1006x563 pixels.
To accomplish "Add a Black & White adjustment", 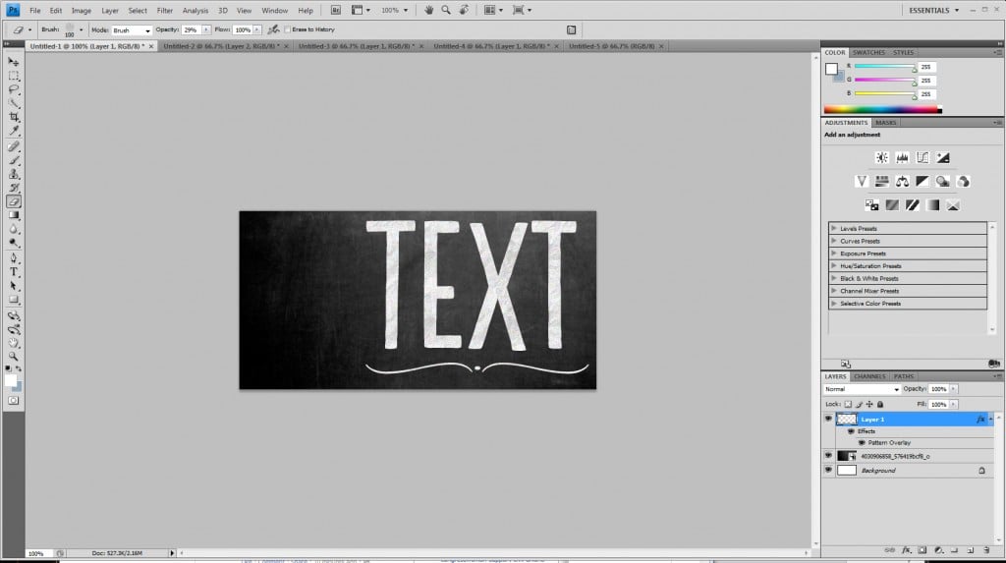I will [x=922, y=182].
